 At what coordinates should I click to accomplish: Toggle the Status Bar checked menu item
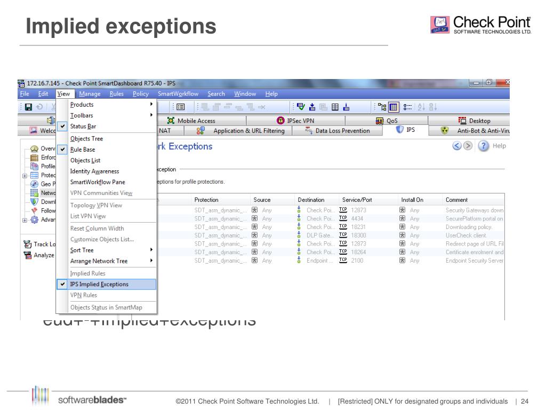click(106, 126)
